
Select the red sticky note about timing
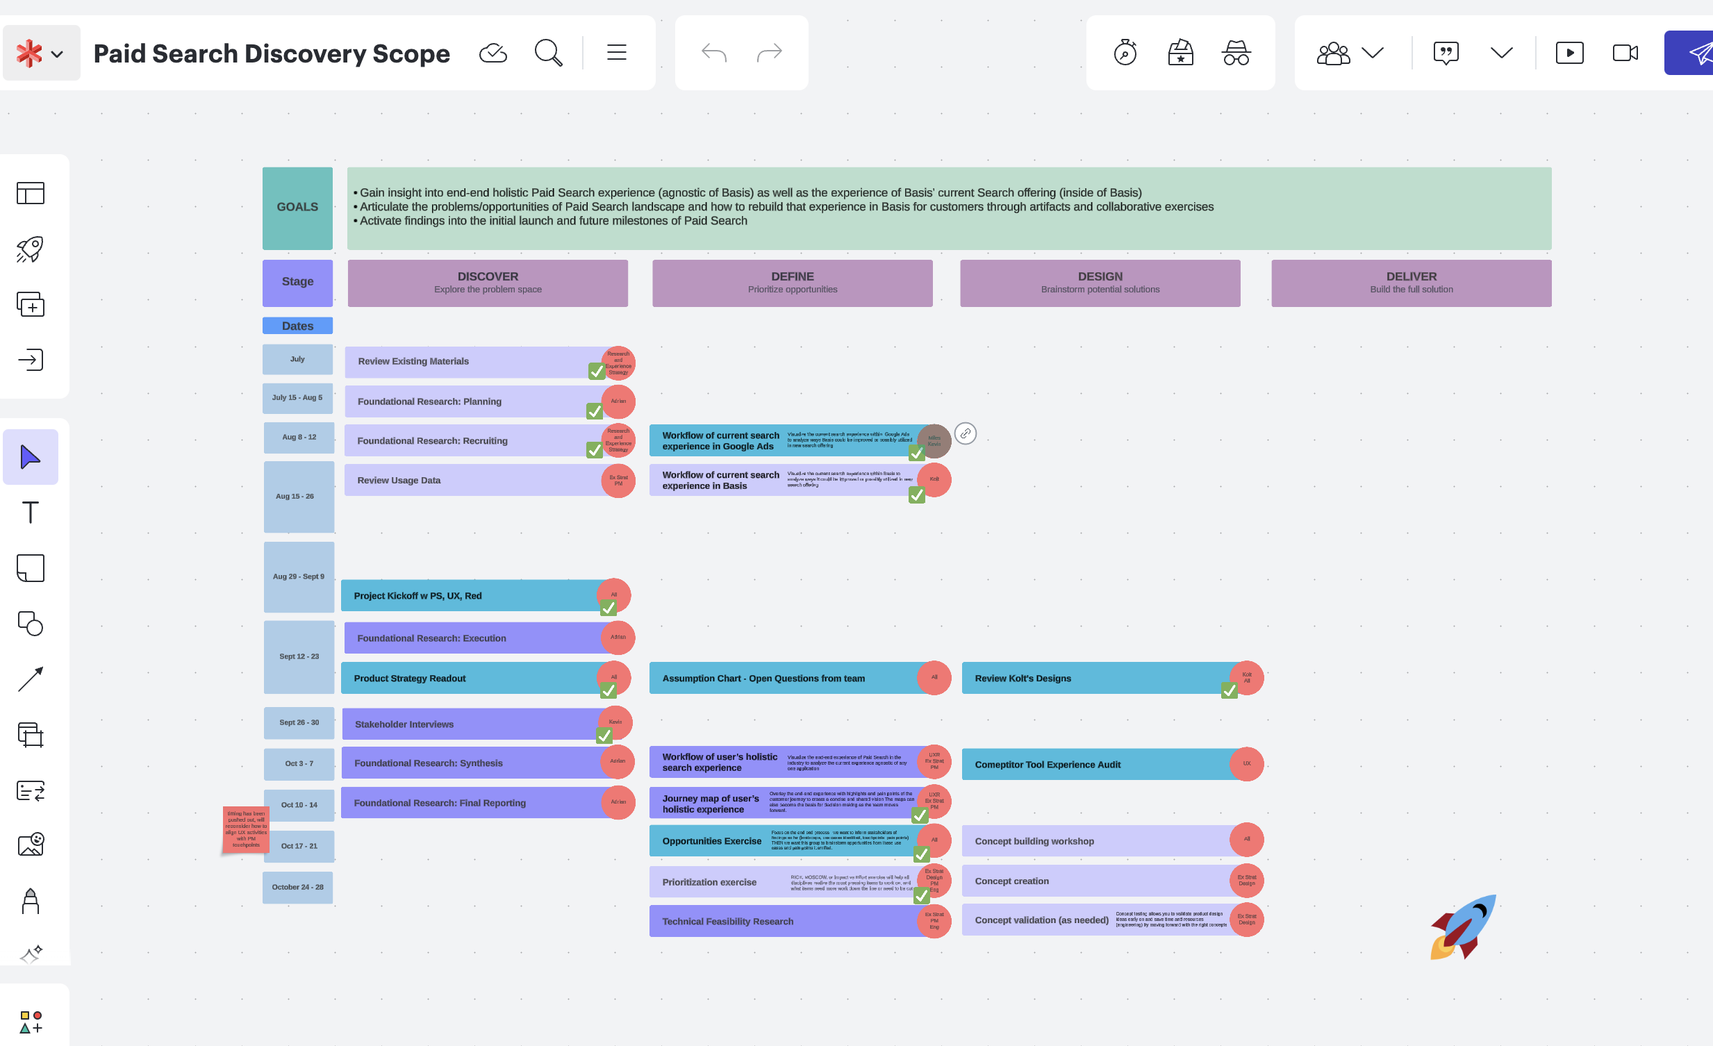pyautogui.click(x=245, y=829)
